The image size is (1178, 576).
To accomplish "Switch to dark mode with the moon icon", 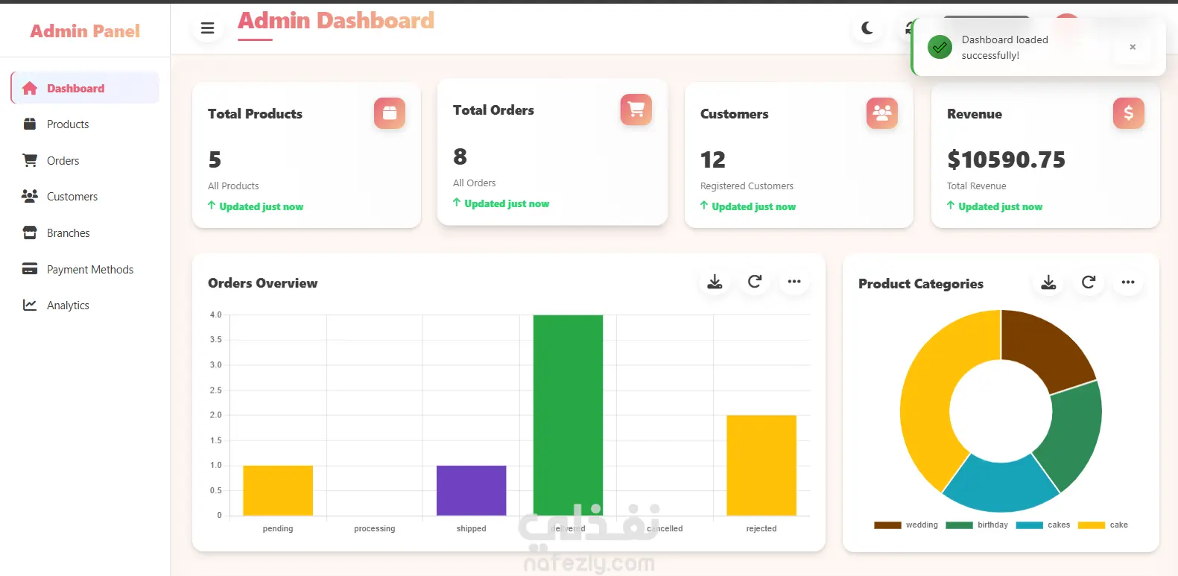I will coord(867,28).
